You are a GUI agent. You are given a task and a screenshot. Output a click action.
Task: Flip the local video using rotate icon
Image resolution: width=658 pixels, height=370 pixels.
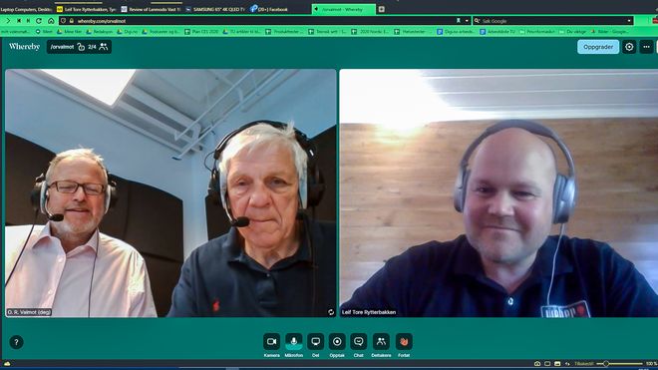point(331,312)
